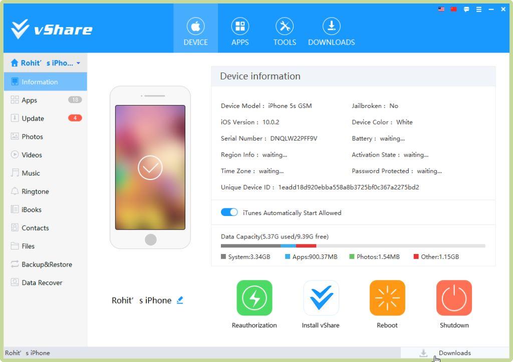Click the Apps count badge 18

pos(75,99)
